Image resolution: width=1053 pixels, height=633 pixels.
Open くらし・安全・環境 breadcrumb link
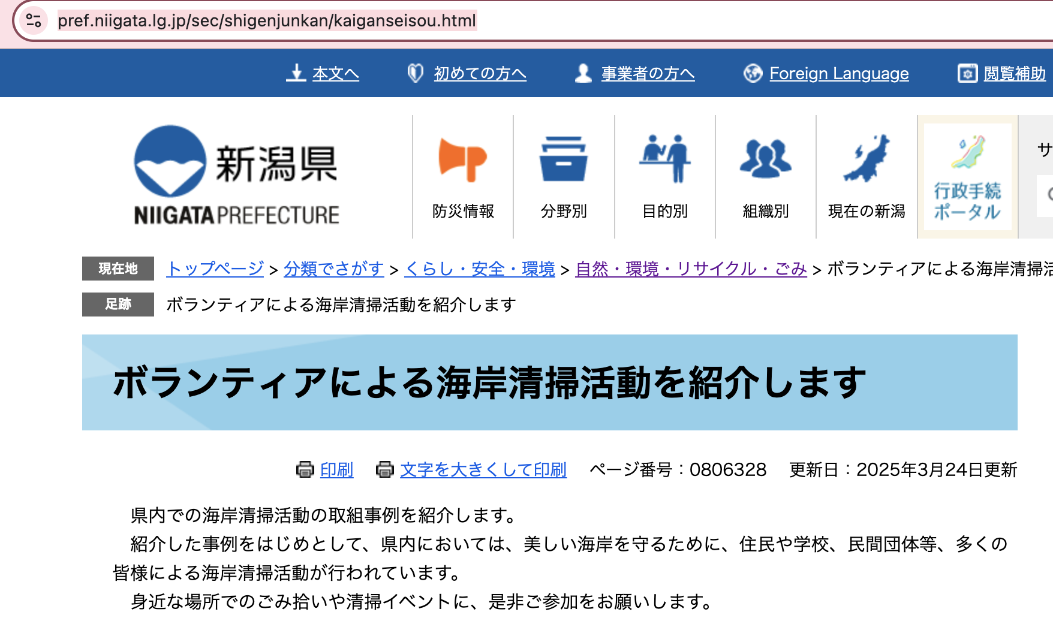(480, 269)
